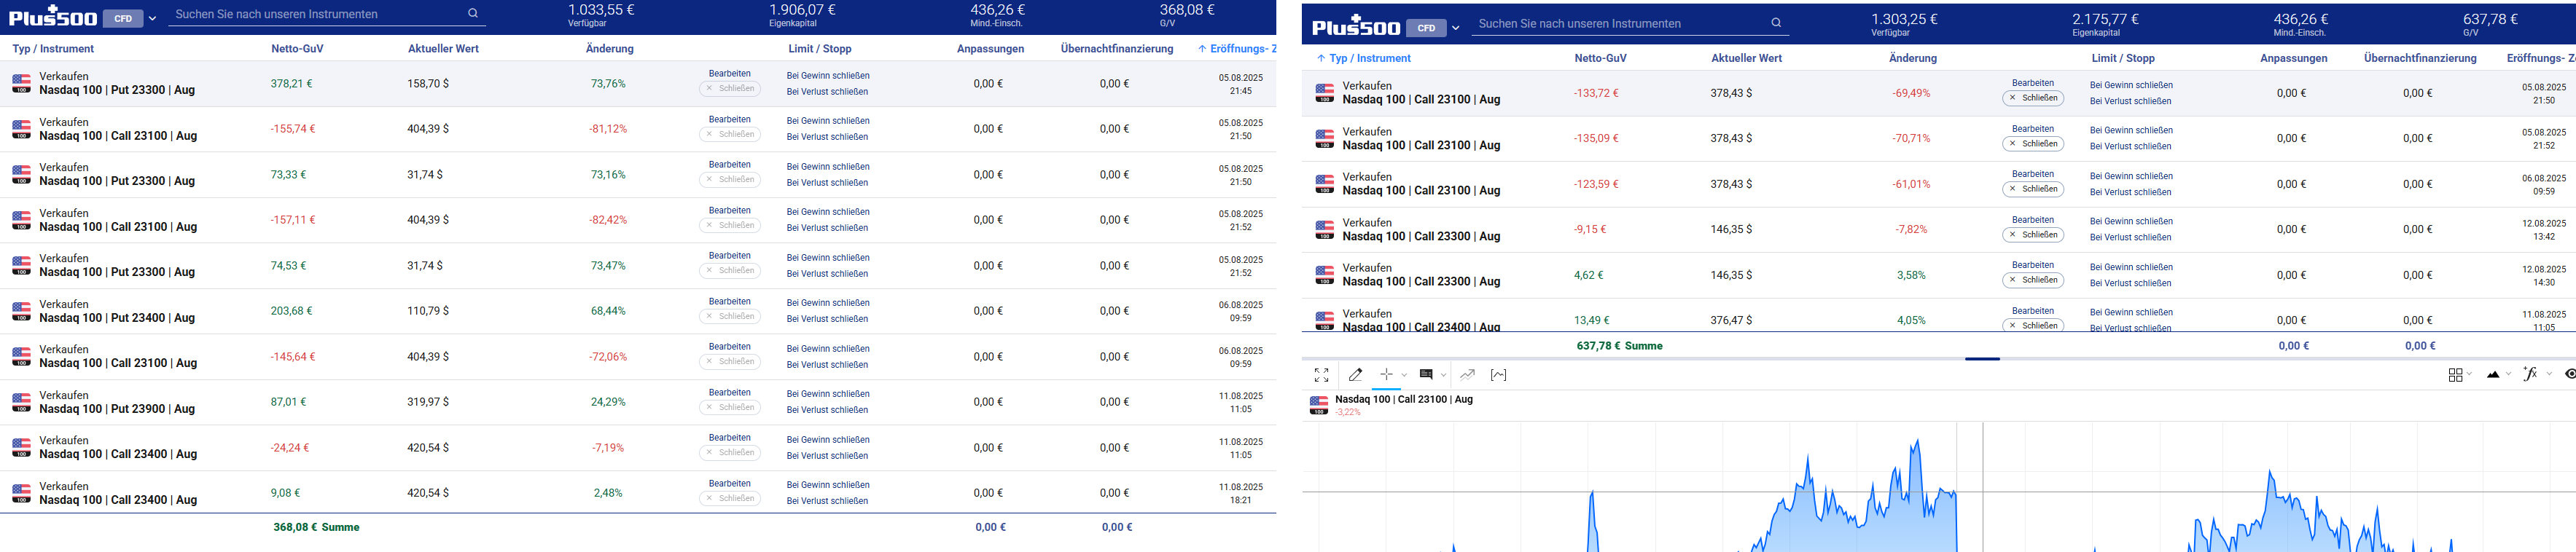Image resolution: width=2576 pixels, height=552 pixels.
Task: Sort by Netto-GuV in left window
Action: click(x=297, y=49)
